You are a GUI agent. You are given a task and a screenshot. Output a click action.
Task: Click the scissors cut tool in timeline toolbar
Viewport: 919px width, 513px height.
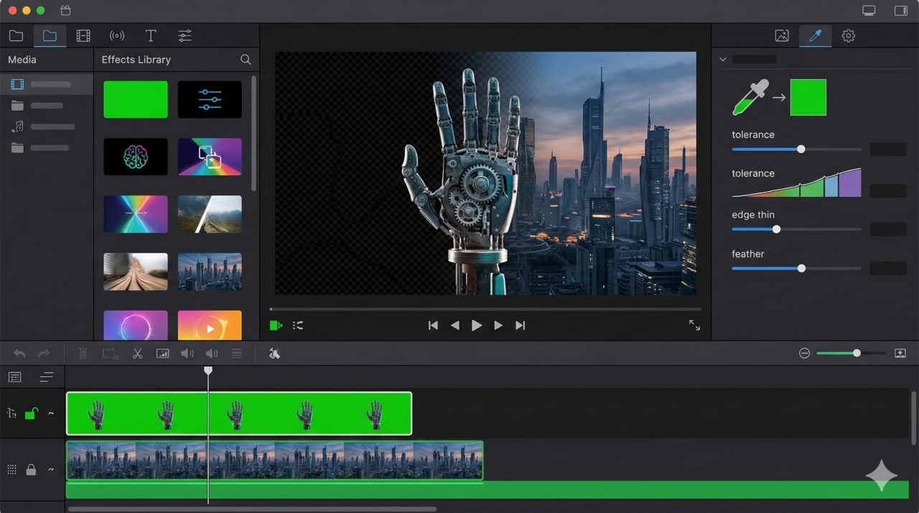click(x=137, y=353)
